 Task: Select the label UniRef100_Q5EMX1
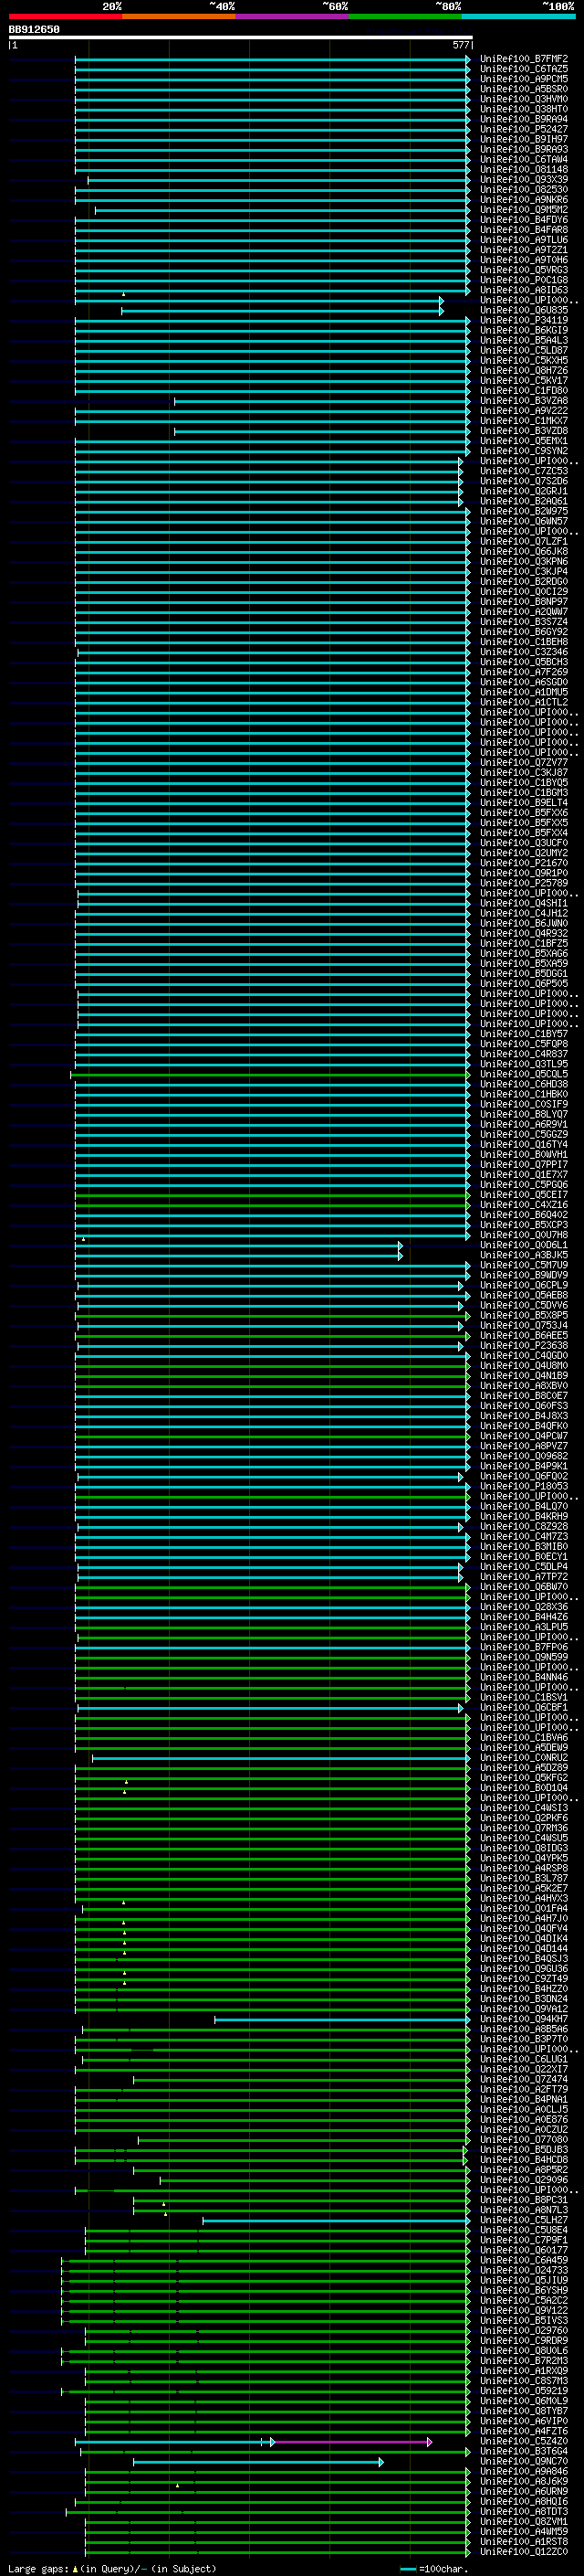524,441
